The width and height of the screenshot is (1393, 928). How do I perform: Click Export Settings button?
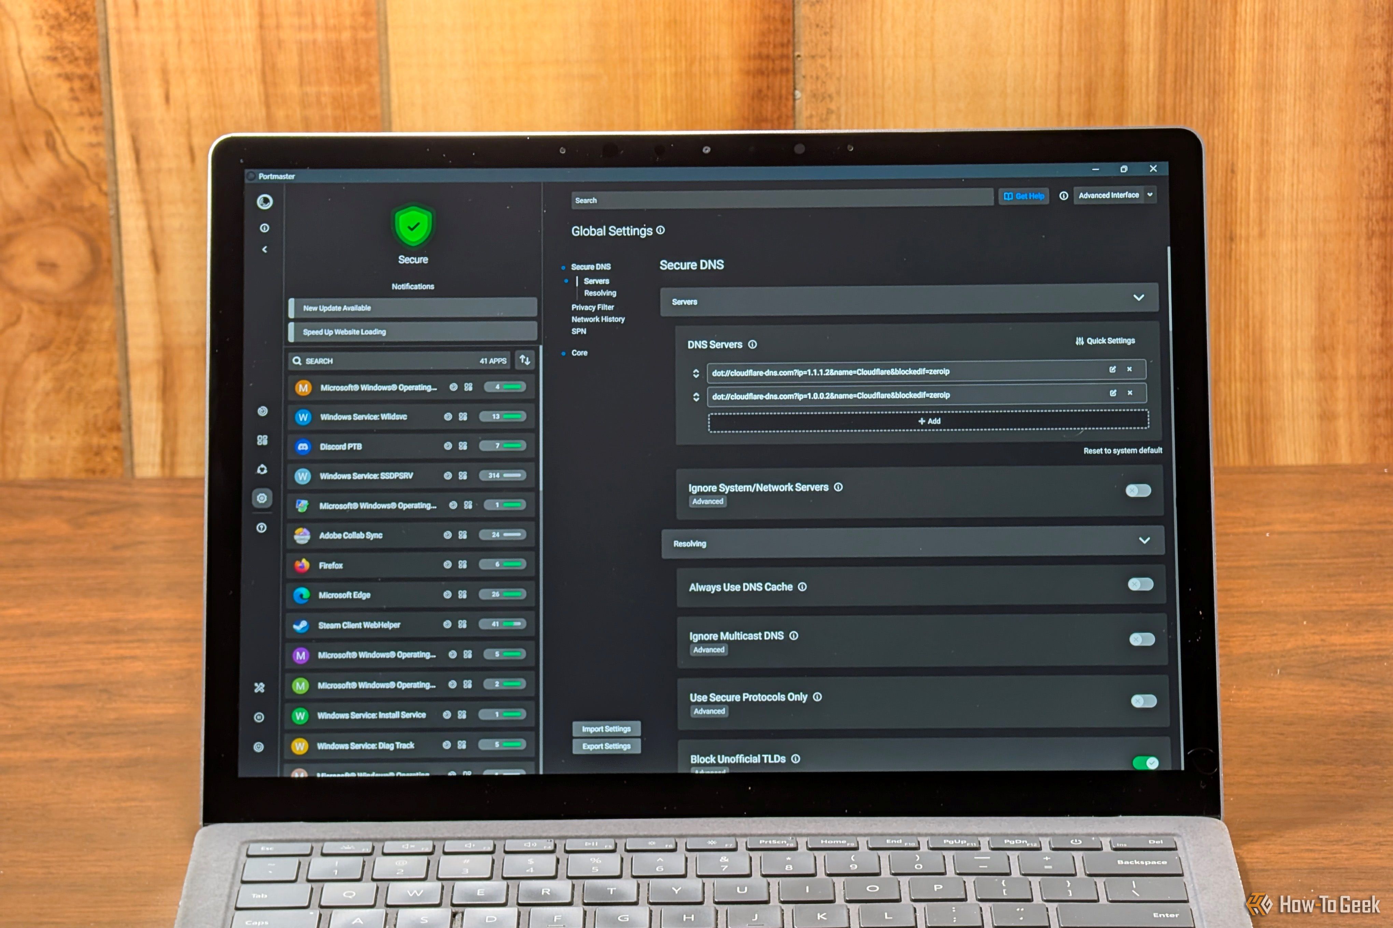(606, 746)
